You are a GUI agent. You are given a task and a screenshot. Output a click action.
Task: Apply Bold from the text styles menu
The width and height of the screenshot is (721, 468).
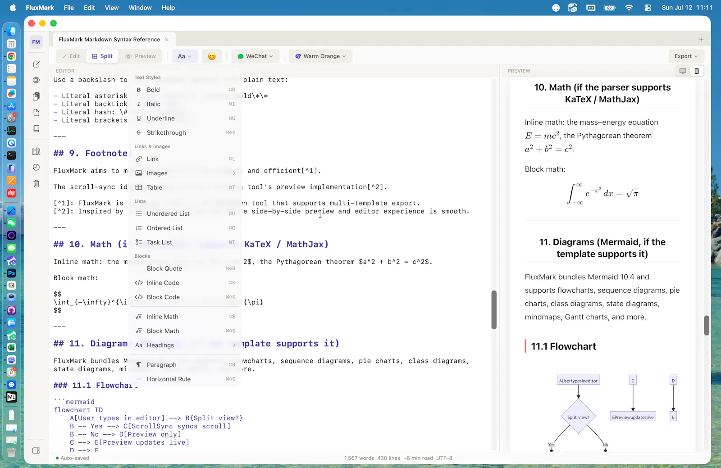(185, 90)
